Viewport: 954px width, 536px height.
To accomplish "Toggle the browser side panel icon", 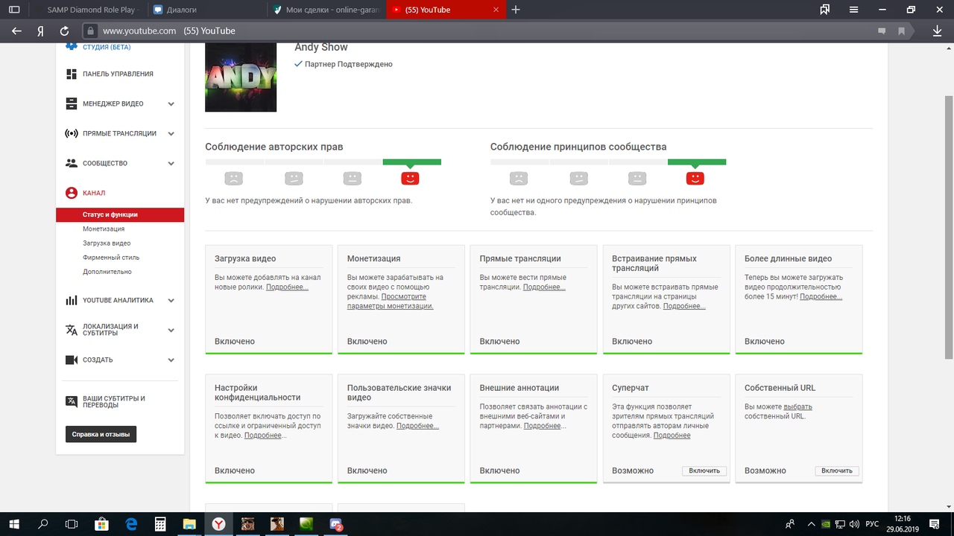I will click(x=13, y=10).
